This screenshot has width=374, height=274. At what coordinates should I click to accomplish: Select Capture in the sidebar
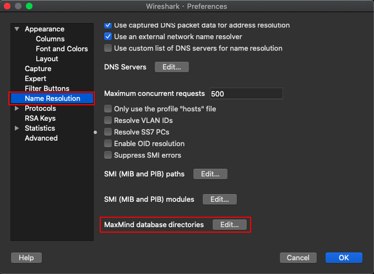pos(38,69)
